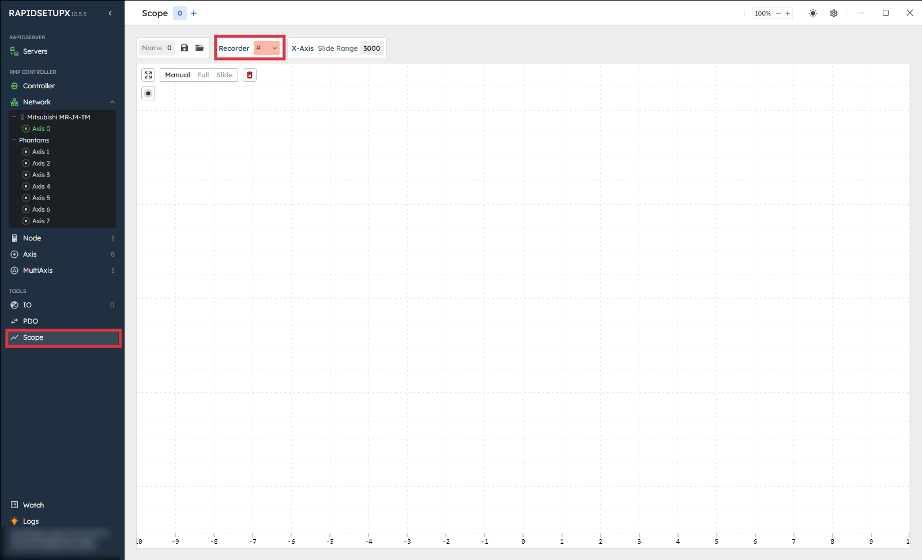922x560 pixels.
Task: Open the MultiAxis page
Action: [x=62, y=270]
